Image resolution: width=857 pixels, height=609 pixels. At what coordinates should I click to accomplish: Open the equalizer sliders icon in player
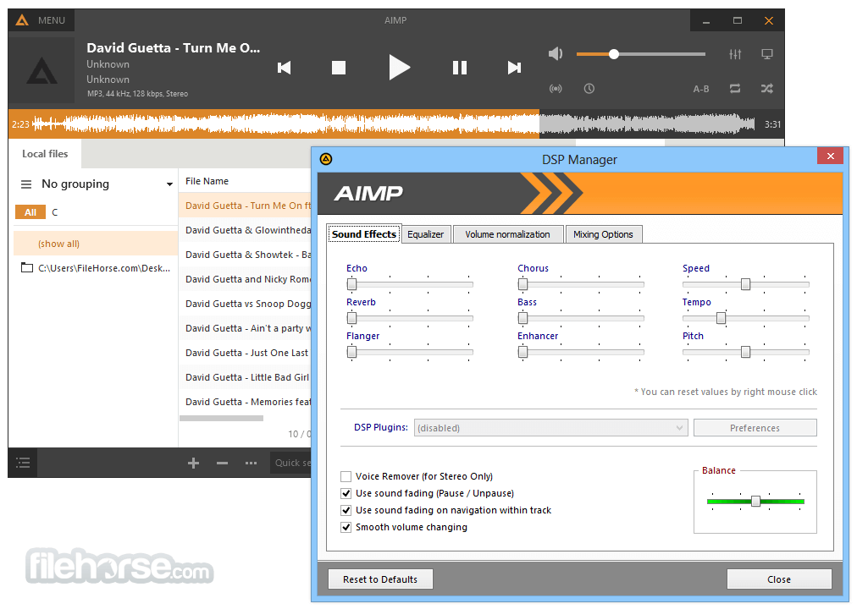(735, 54)
